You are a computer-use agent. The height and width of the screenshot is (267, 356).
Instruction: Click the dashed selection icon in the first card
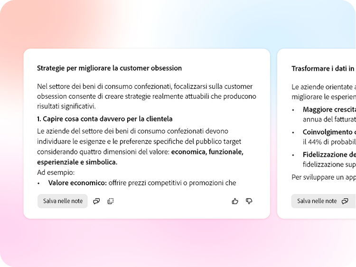111,201
